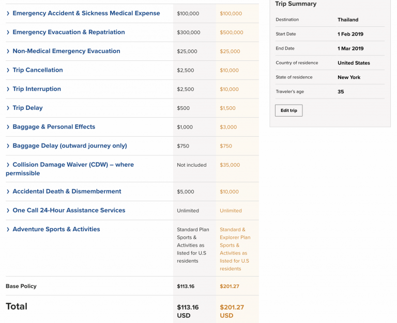Open Non-Medical Emergency Evacuation section

(66, 51)
